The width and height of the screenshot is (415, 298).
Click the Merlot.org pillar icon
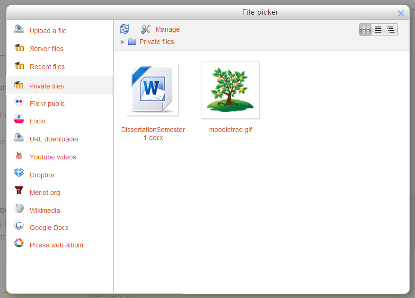[19, 192]
